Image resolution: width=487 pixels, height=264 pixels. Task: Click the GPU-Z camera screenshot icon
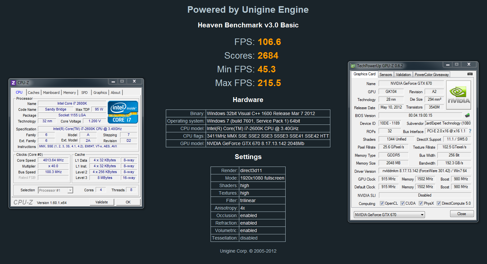pos(470,74)
